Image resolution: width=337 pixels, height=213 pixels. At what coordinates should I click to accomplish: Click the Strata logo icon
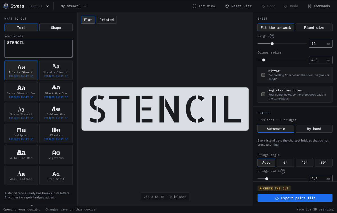6,6
